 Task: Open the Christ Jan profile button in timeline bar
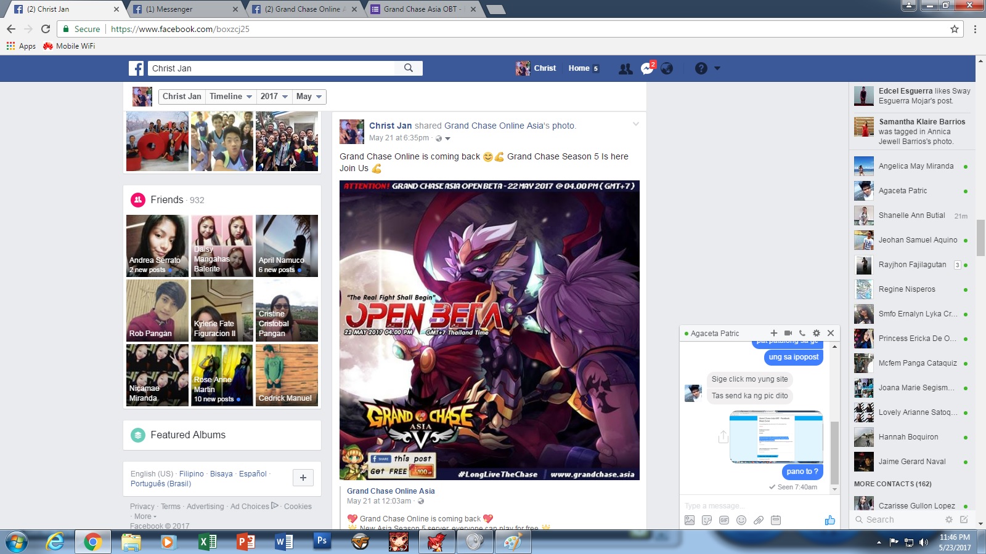(182, 97)
